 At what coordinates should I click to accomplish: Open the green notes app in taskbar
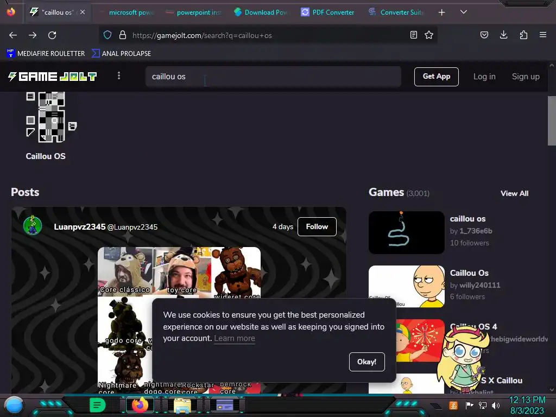click(x=98, y=405)
